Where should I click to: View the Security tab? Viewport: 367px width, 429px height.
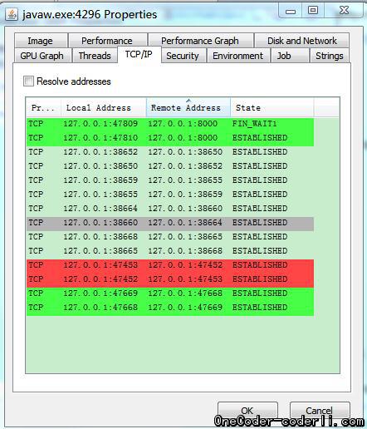[x=183, y=56]
